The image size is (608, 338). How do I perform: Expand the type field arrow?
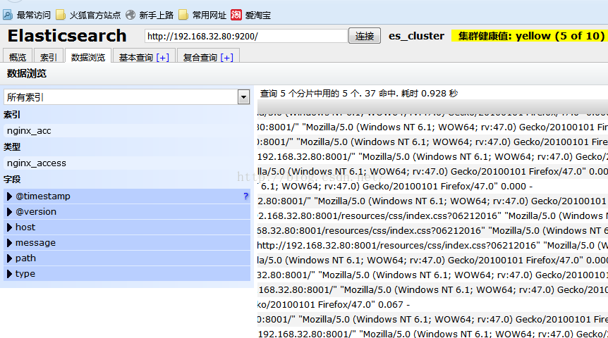(10, 274)
